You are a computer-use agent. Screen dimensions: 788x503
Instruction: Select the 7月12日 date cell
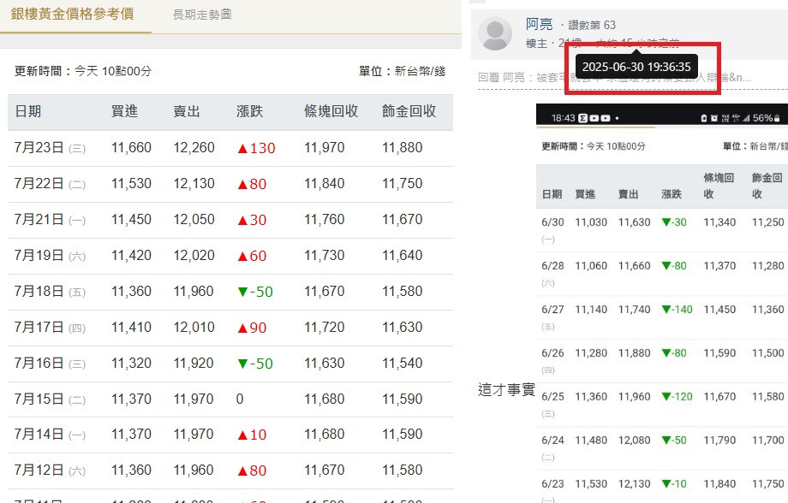click(50, 470)
